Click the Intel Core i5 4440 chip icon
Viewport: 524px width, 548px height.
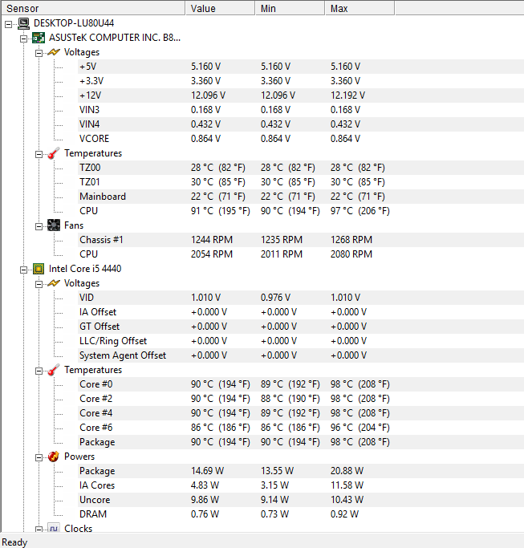point(39,269)
